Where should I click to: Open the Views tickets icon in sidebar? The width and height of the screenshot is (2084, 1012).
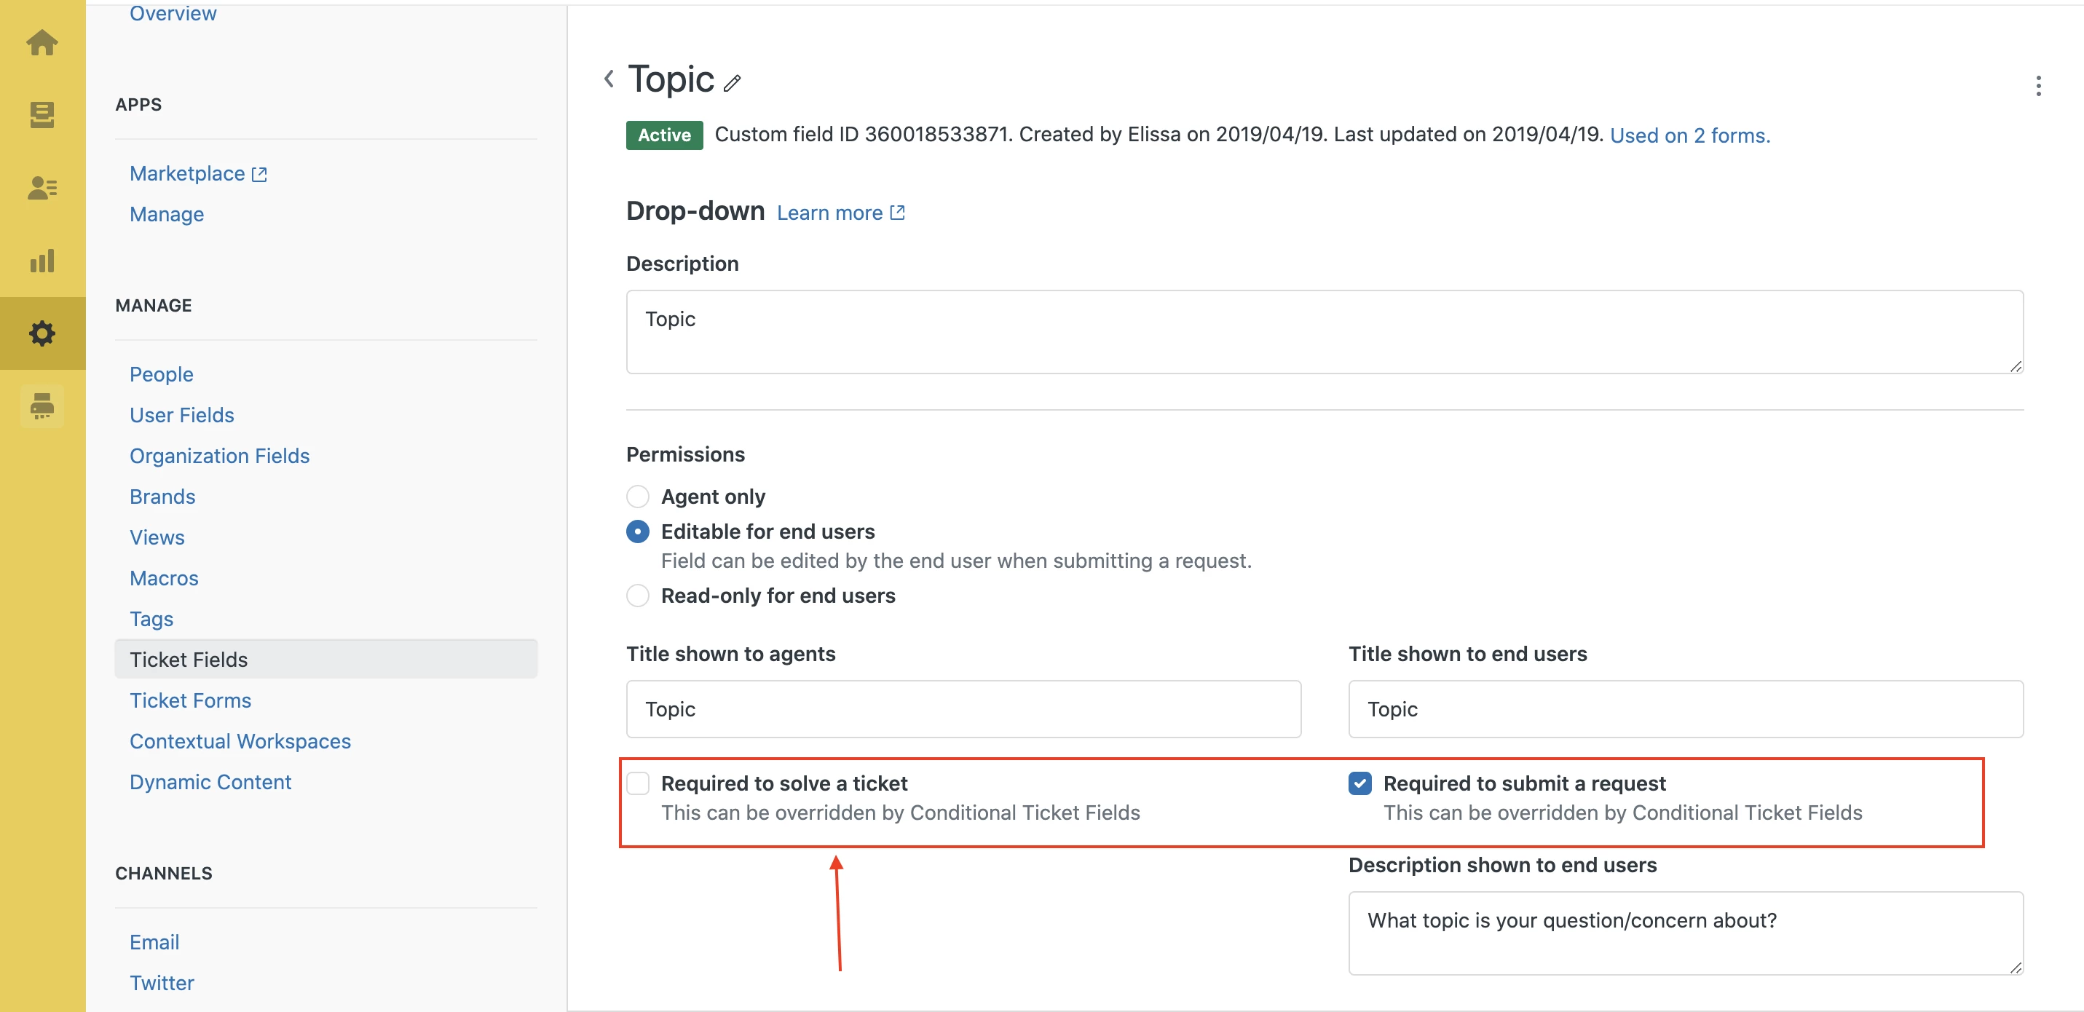42,115
